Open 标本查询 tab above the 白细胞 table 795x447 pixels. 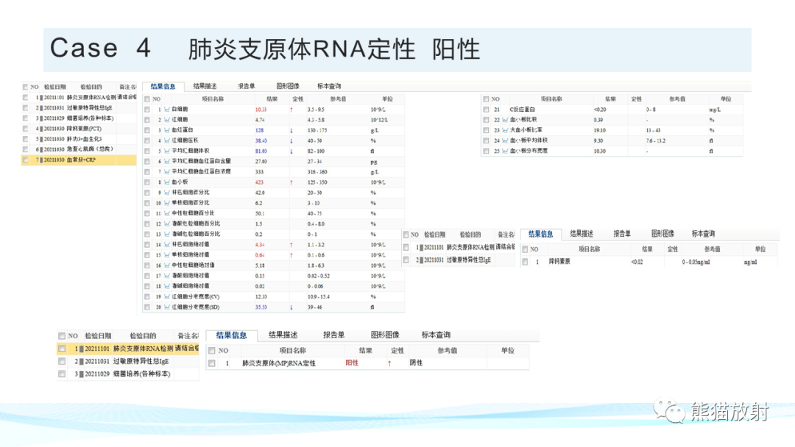329,86
